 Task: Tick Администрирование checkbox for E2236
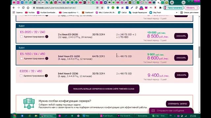click(21, 76)
